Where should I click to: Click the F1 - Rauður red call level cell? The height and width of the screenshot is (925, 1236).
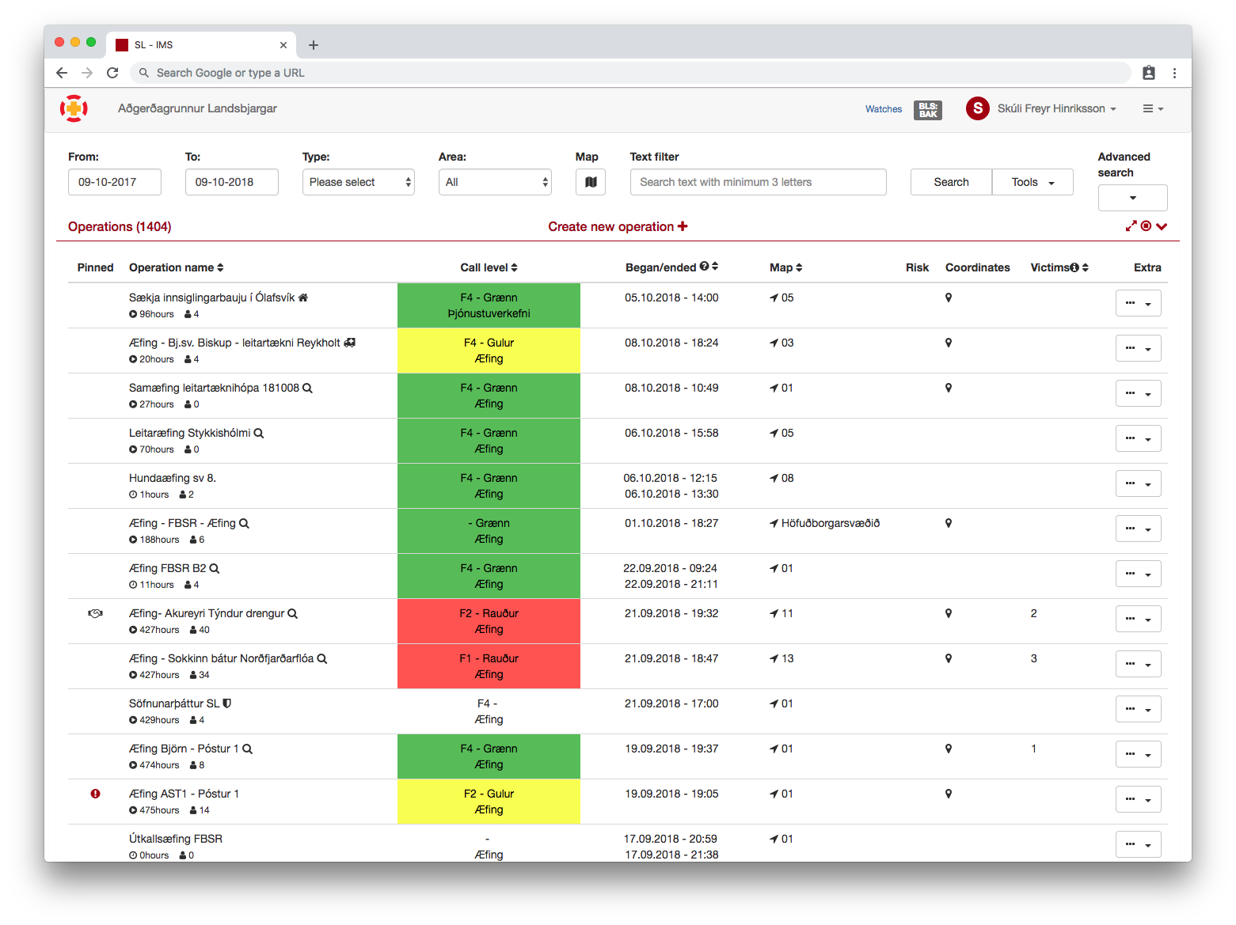pyautogui.click(x=489, y=666)
